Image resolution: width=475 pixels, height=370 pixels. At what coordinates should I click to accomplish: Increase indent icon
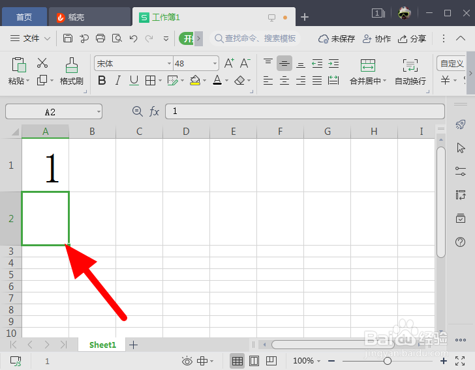coord(333,63)
